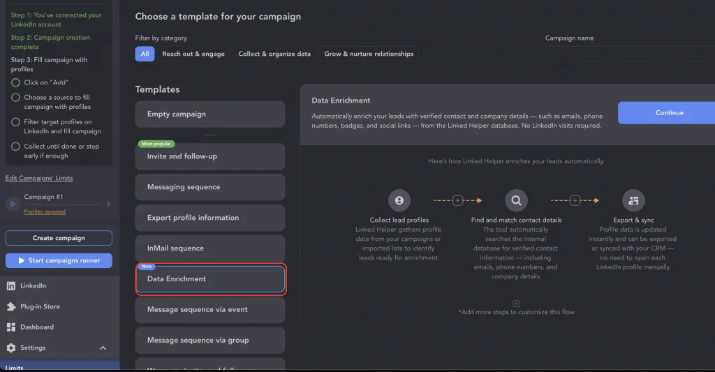The image size is (715, 372).
Task: Select the InMail sequence template
Action: (209, 248)
